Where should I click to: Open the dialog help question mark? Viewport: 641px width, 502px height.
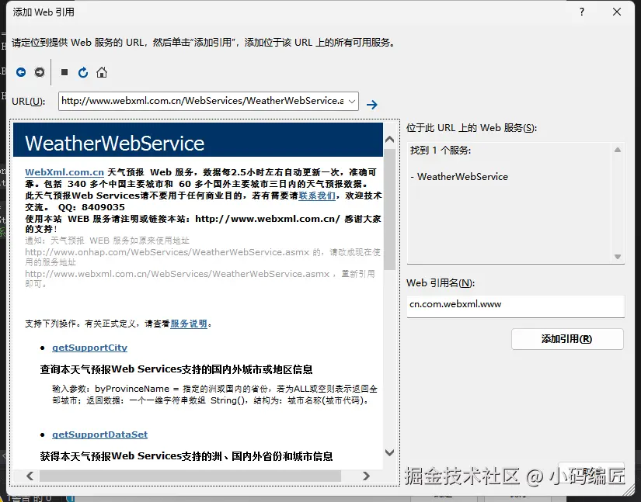click(x=582, y=12)
